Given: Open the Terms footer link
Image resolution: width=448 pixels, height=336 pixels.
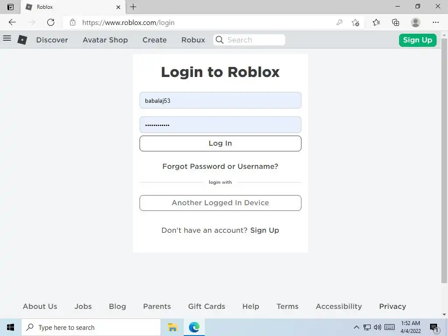Looking at the screenshot, I should 287,306.
